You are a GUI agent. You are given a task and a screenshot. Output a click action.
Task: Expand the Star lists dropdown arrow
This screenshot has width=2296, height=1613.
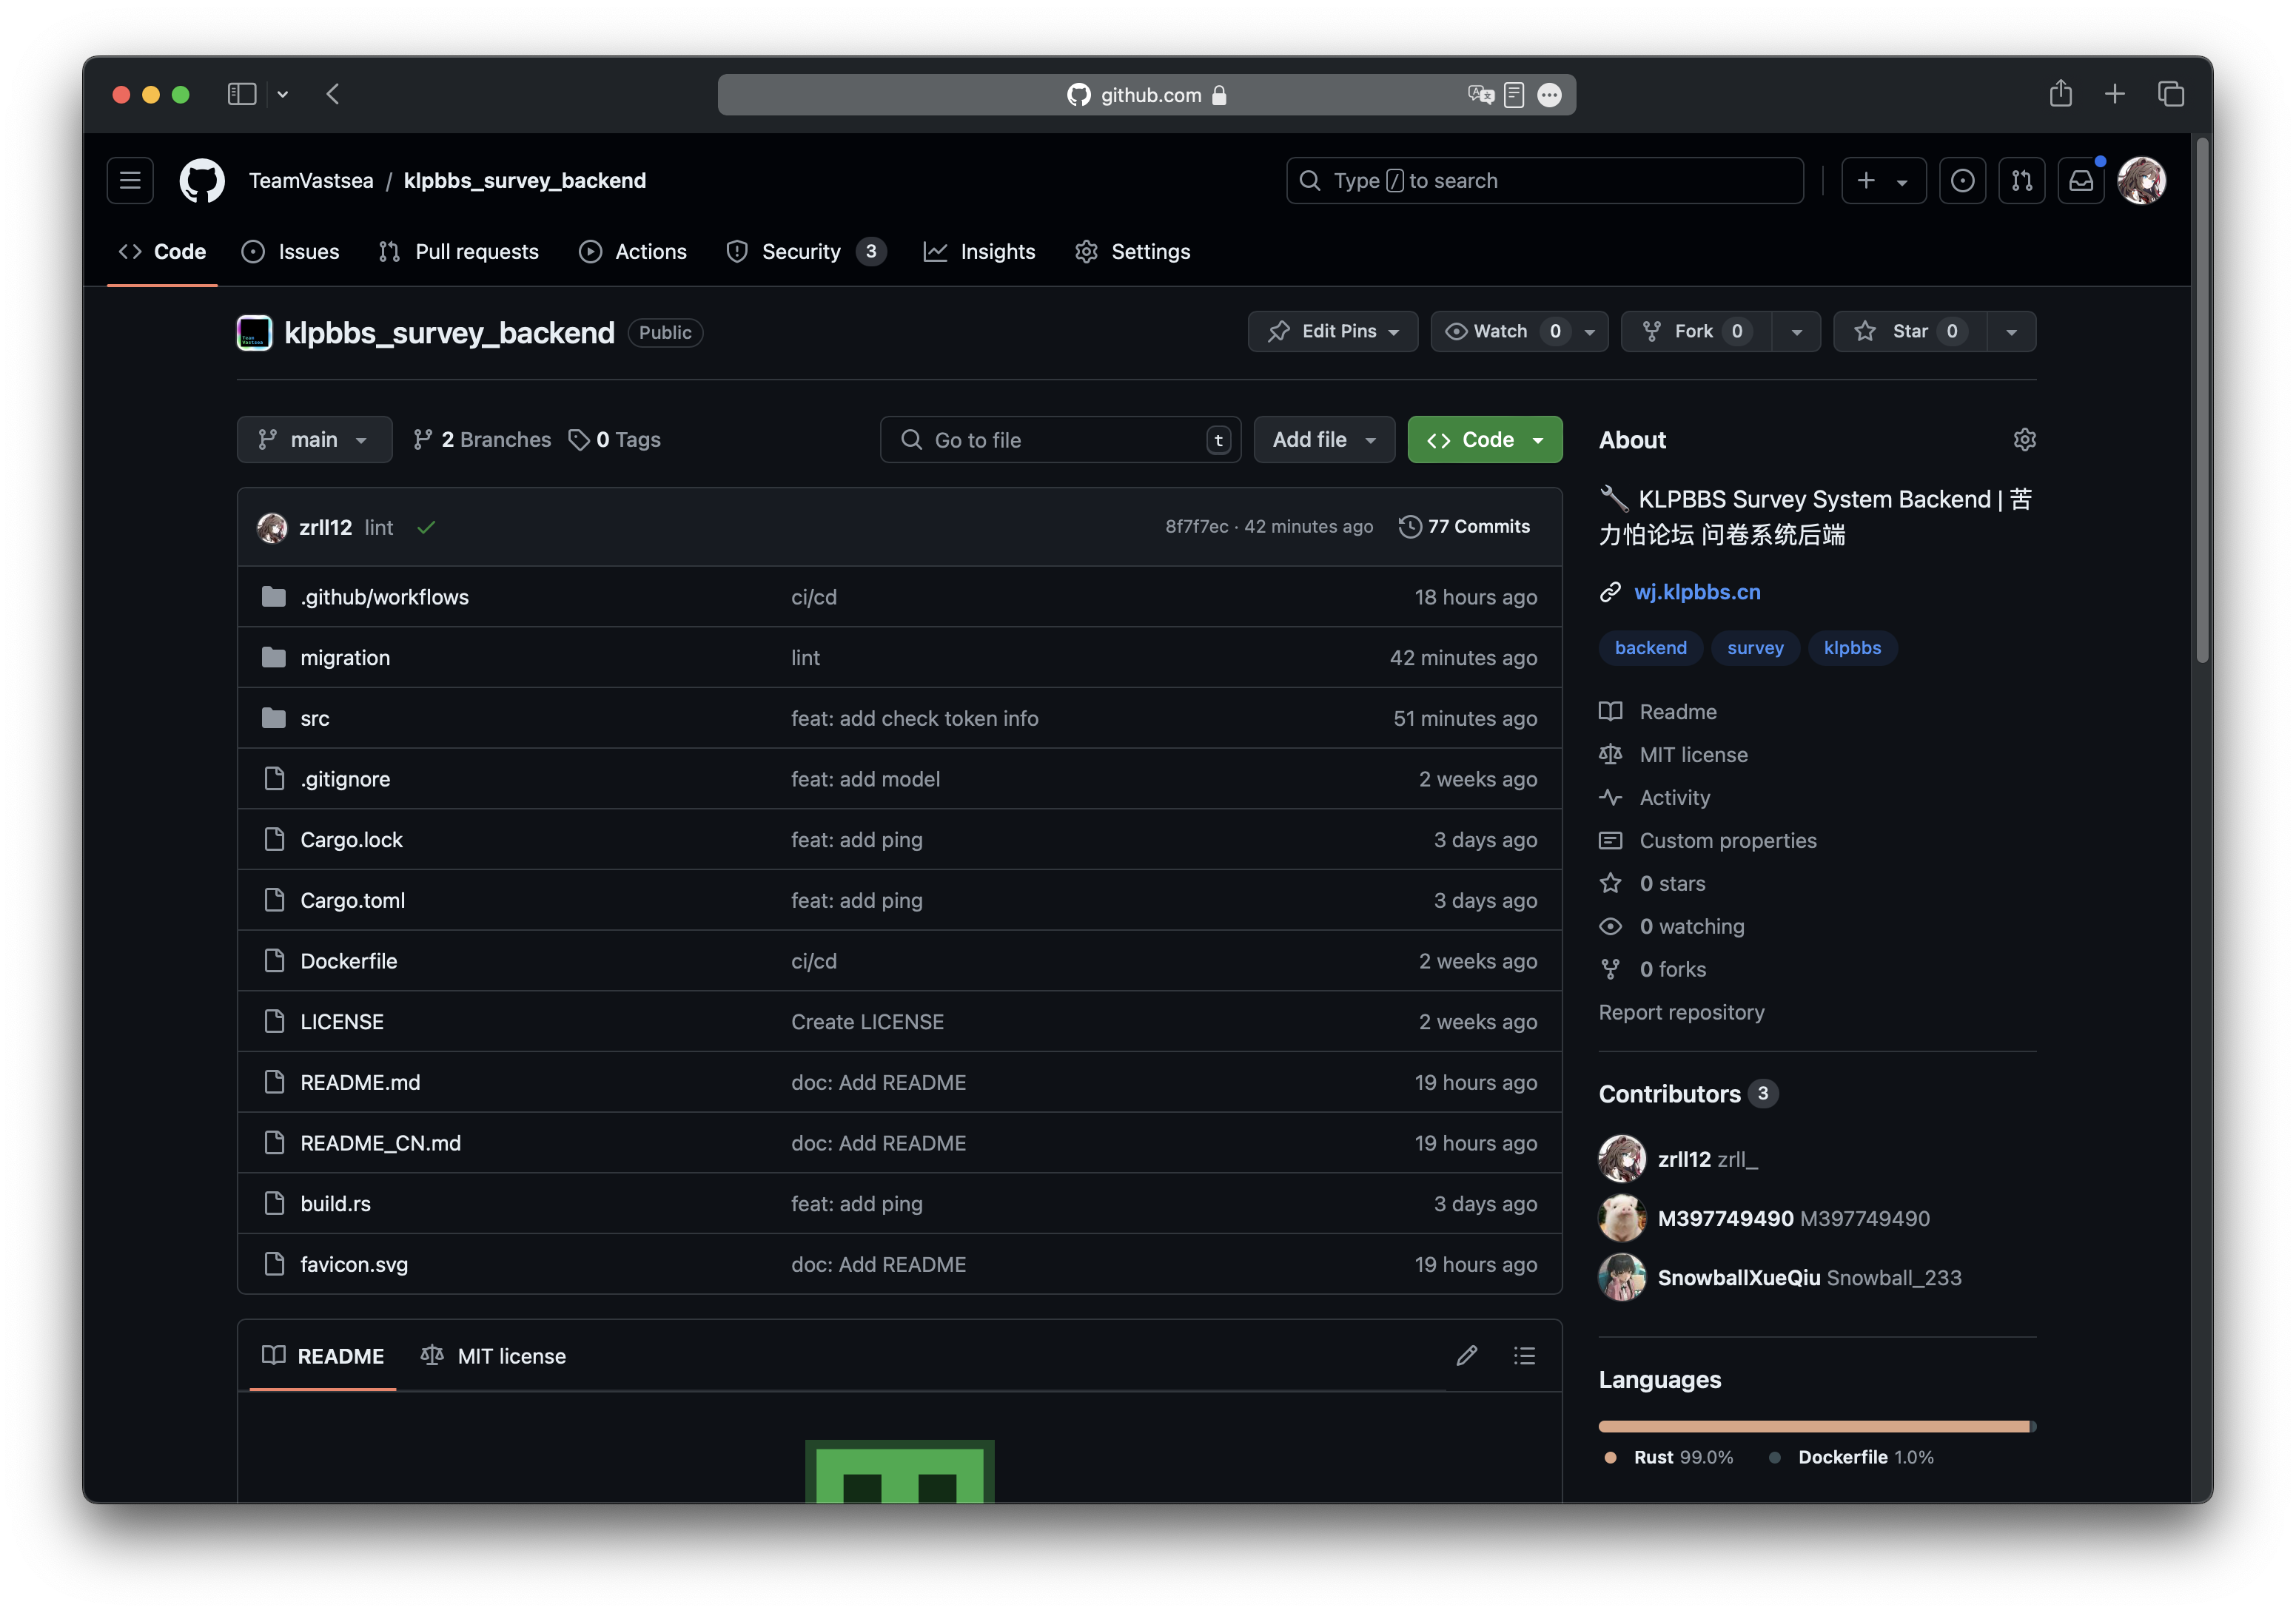[2011, 331]
